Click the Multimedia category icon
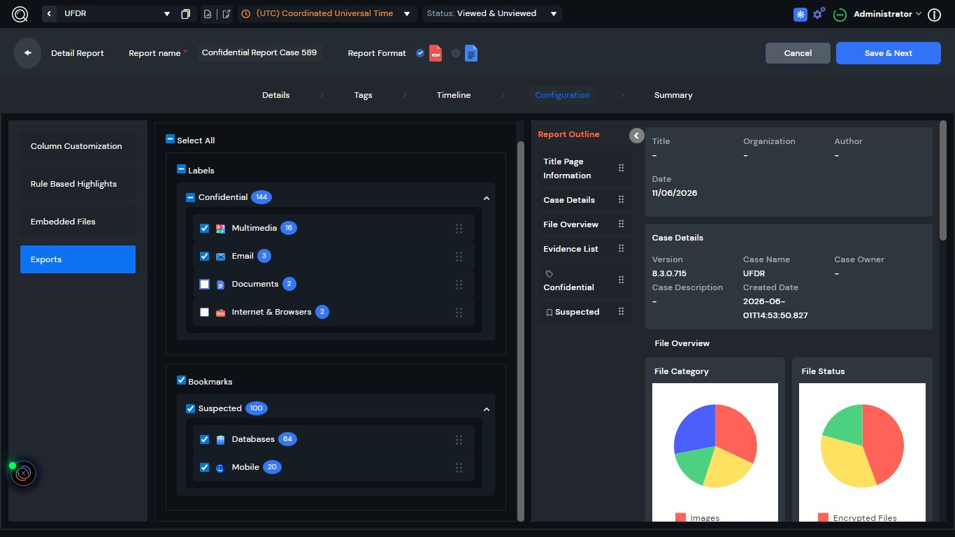The height and width of the screenshot is (537, 955). tap(220, 228)
